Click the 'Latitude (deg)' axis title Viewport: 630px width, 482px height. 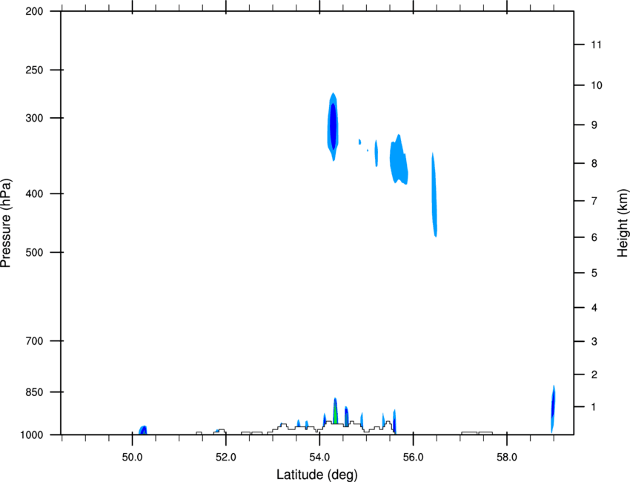click(x=316, y=475)
